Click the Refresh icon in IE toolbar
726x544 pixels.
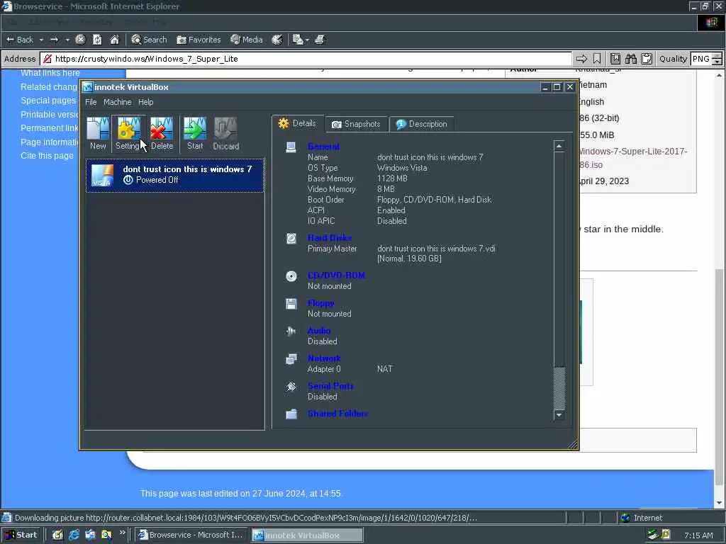coord(97,40)
